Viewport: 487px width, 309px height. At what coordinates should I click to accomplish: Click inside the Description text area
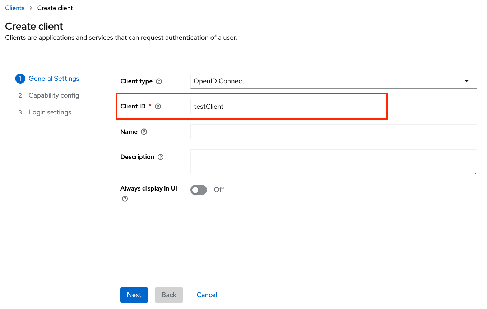pos(333,162)
